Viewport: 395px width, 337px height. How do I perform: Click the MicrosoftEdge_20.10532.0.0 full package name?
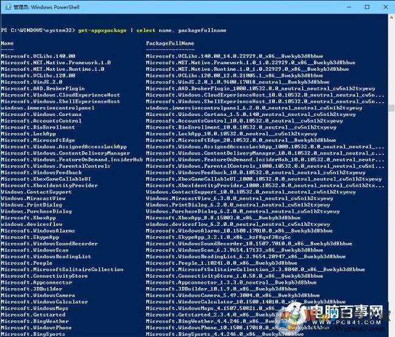click(x=241, y=140)
